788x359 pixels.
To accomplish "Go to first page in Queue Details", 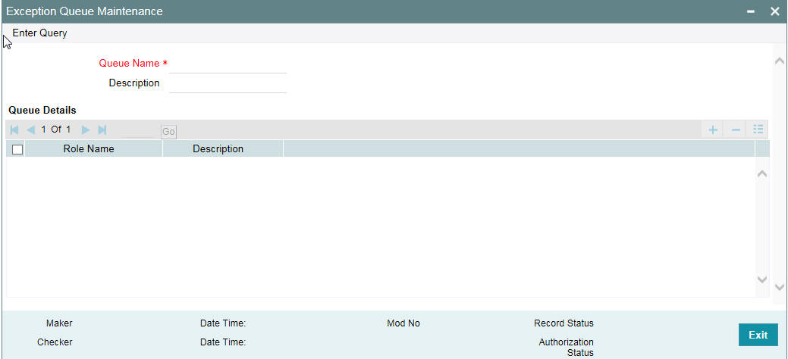I will [x=14, y=130].
